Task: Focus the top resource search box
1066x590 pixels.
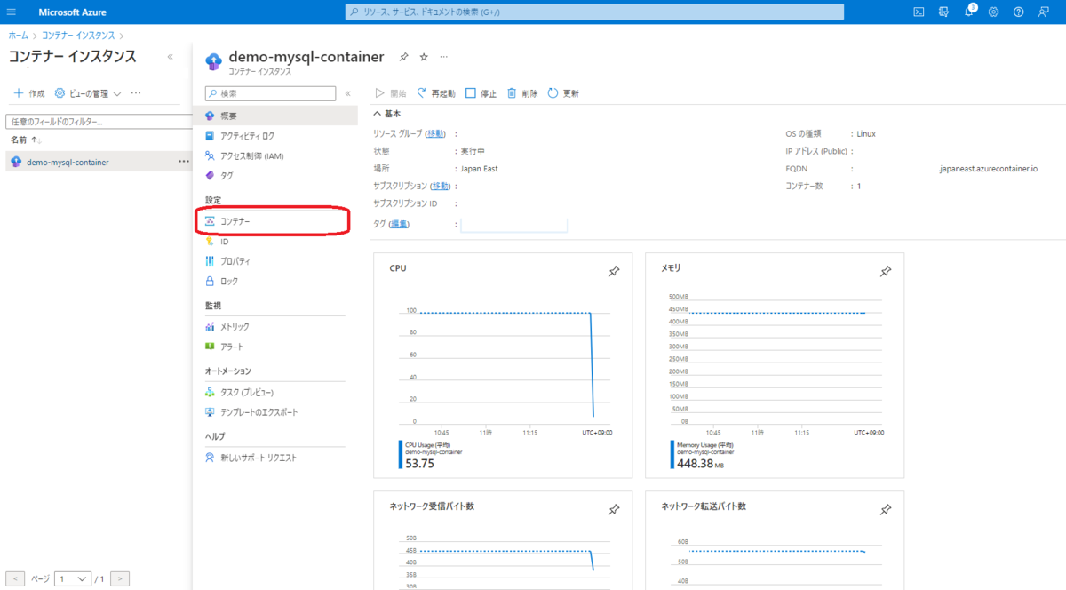Action: pyautogui.click(x=594, y=12)
